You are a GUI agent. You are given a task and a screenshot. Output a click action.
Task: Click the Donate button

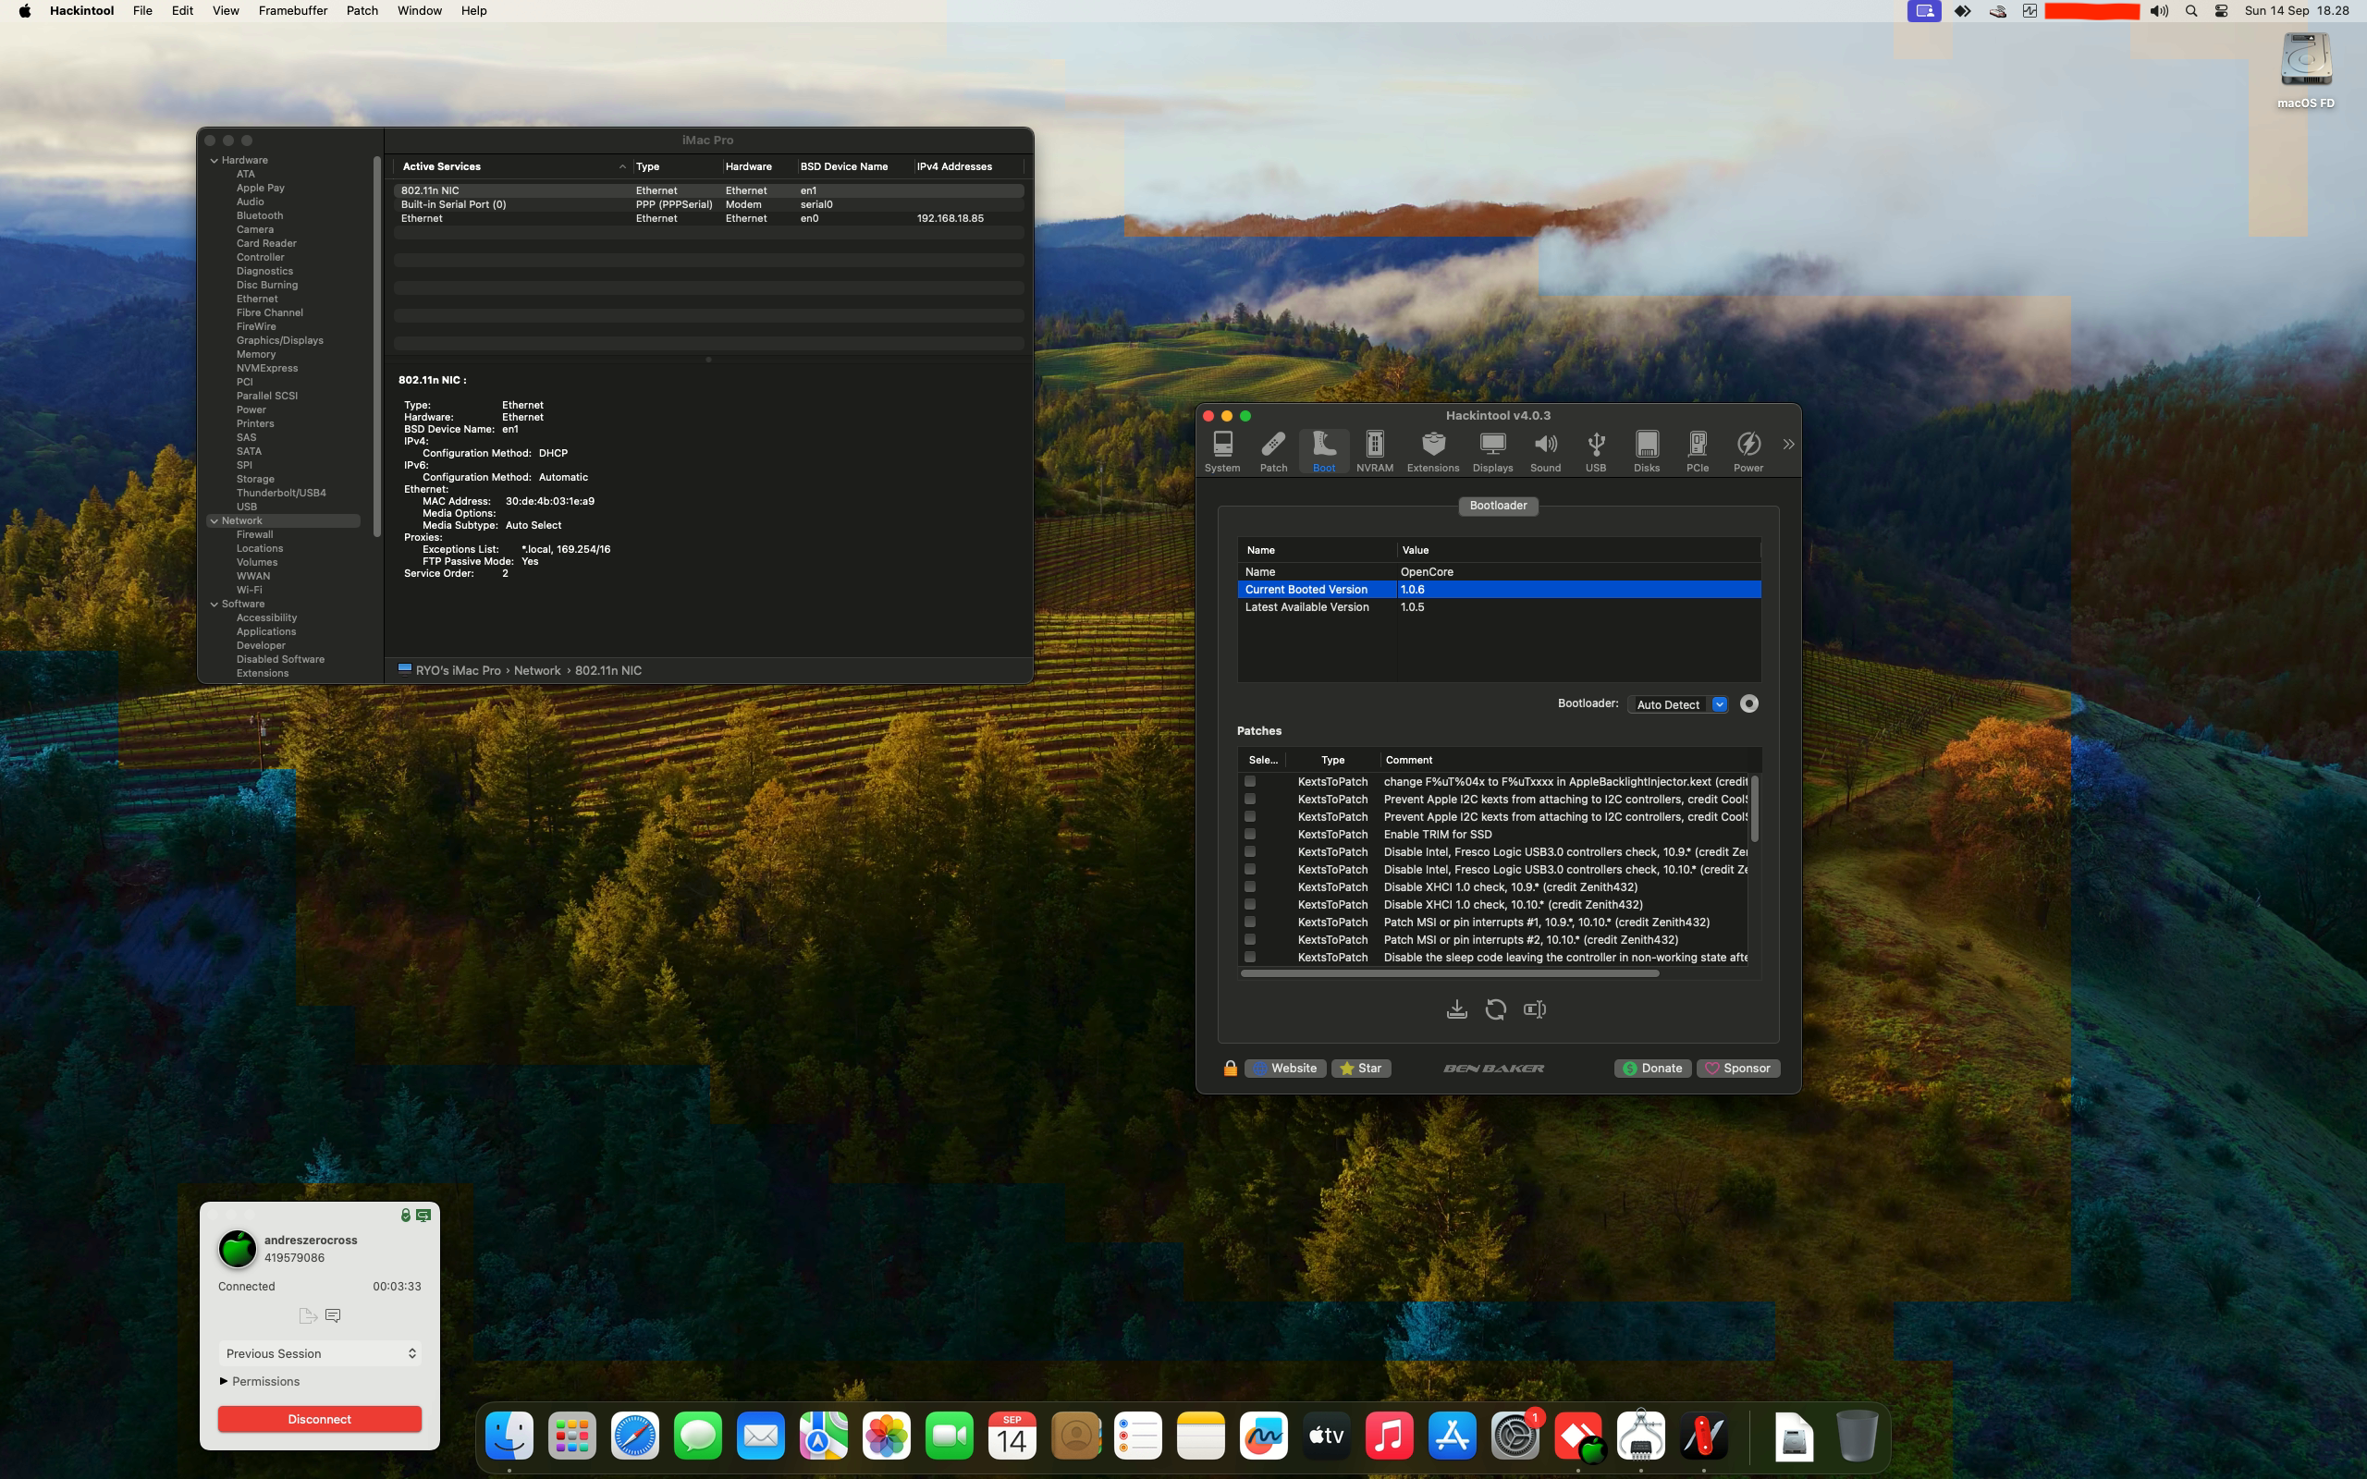point(1652,1069)
